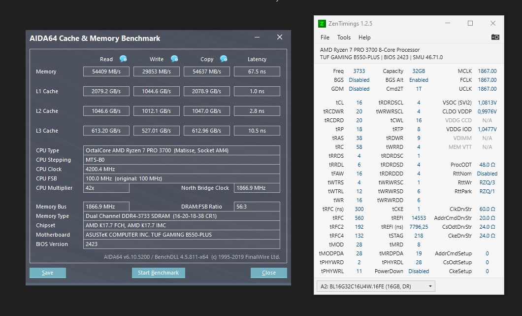Click the tCL value 16
522x316 pixels.
point(359,103)
